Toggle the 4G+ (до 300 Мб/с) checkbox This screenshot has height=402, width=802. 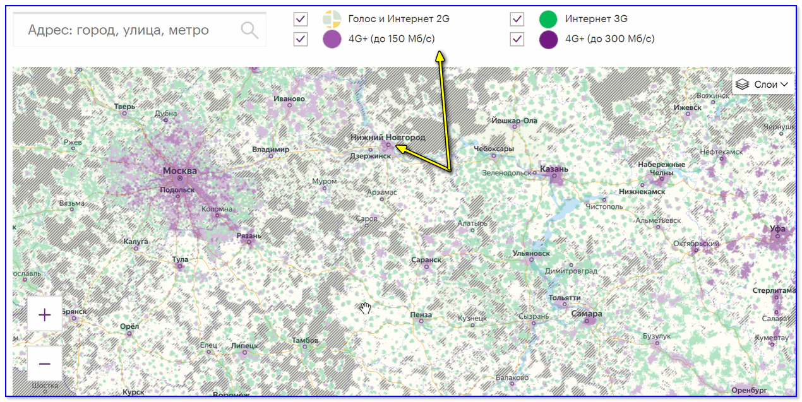tap(517, 39)
